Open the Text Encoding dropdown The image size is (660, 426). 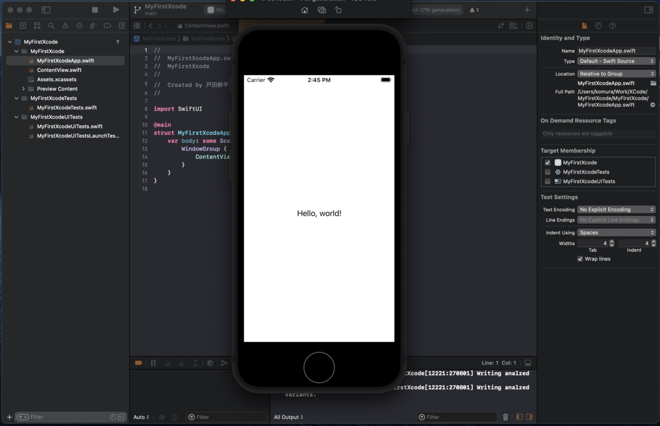click(617, 209)
